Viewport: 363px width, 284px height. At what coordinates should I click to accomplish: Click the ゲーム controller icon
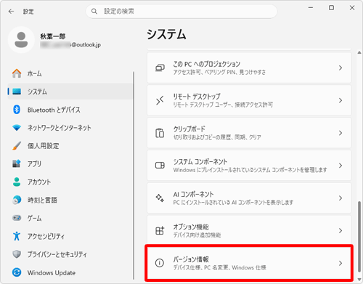tap(17, 218)
